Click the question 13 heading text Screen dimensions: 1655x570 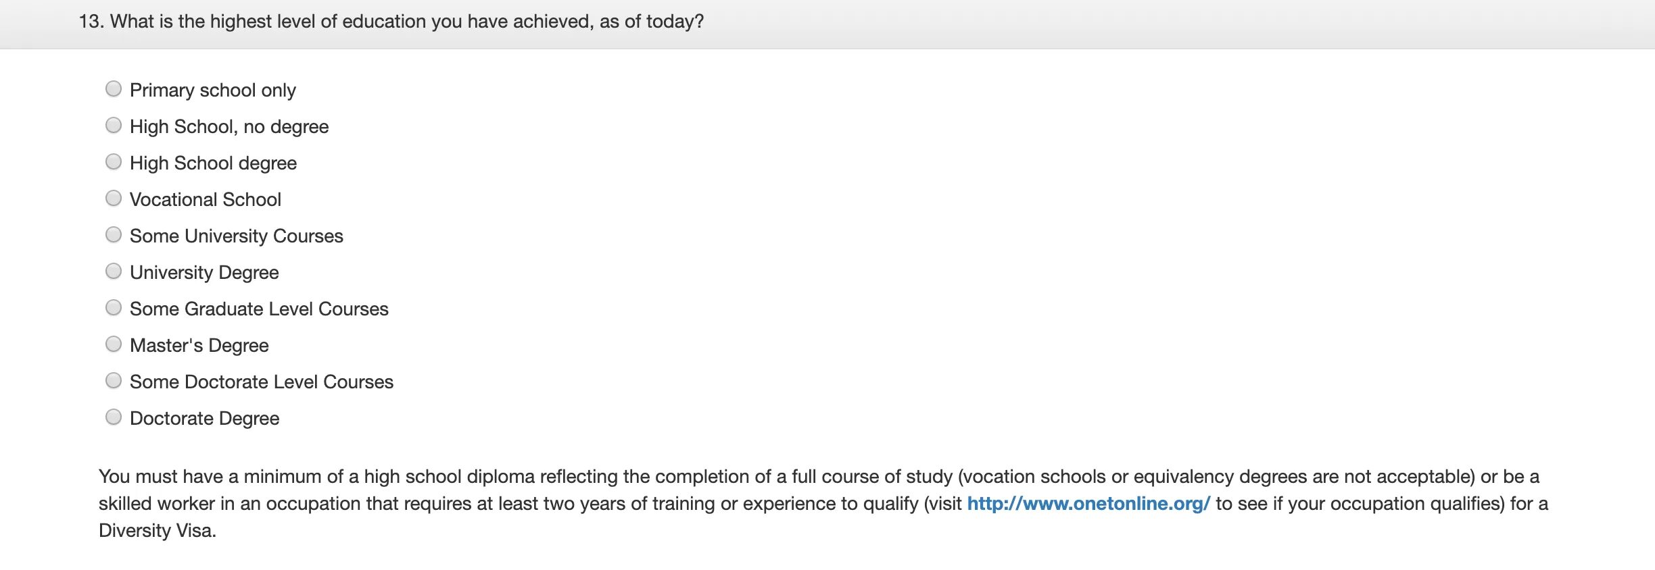[x=391, y=22]
